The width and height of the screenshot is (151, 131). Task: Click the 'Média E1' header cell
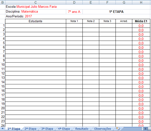point(141,21)
